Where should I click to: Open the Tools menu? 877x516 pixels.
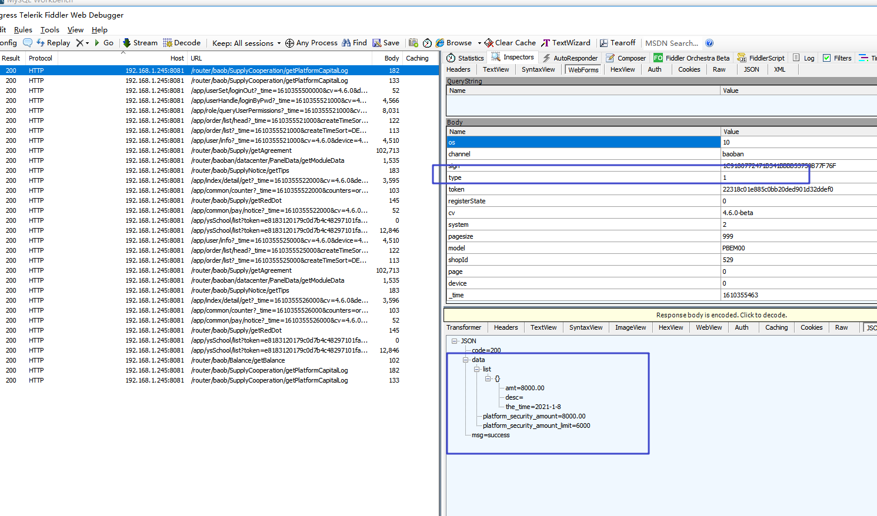pos(50,29)
